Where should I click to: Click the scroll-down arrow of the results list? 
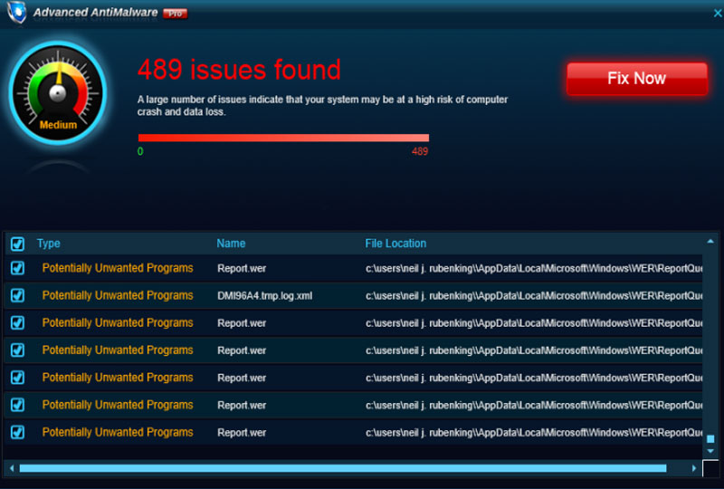(x=710, y=451)
